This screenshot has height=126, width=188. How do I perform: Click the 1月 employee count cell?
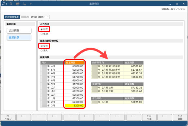(x=75, y=99)
